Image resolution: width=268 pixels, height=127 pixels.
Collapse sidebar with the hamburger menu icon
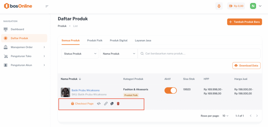click(x=47, y=6)
